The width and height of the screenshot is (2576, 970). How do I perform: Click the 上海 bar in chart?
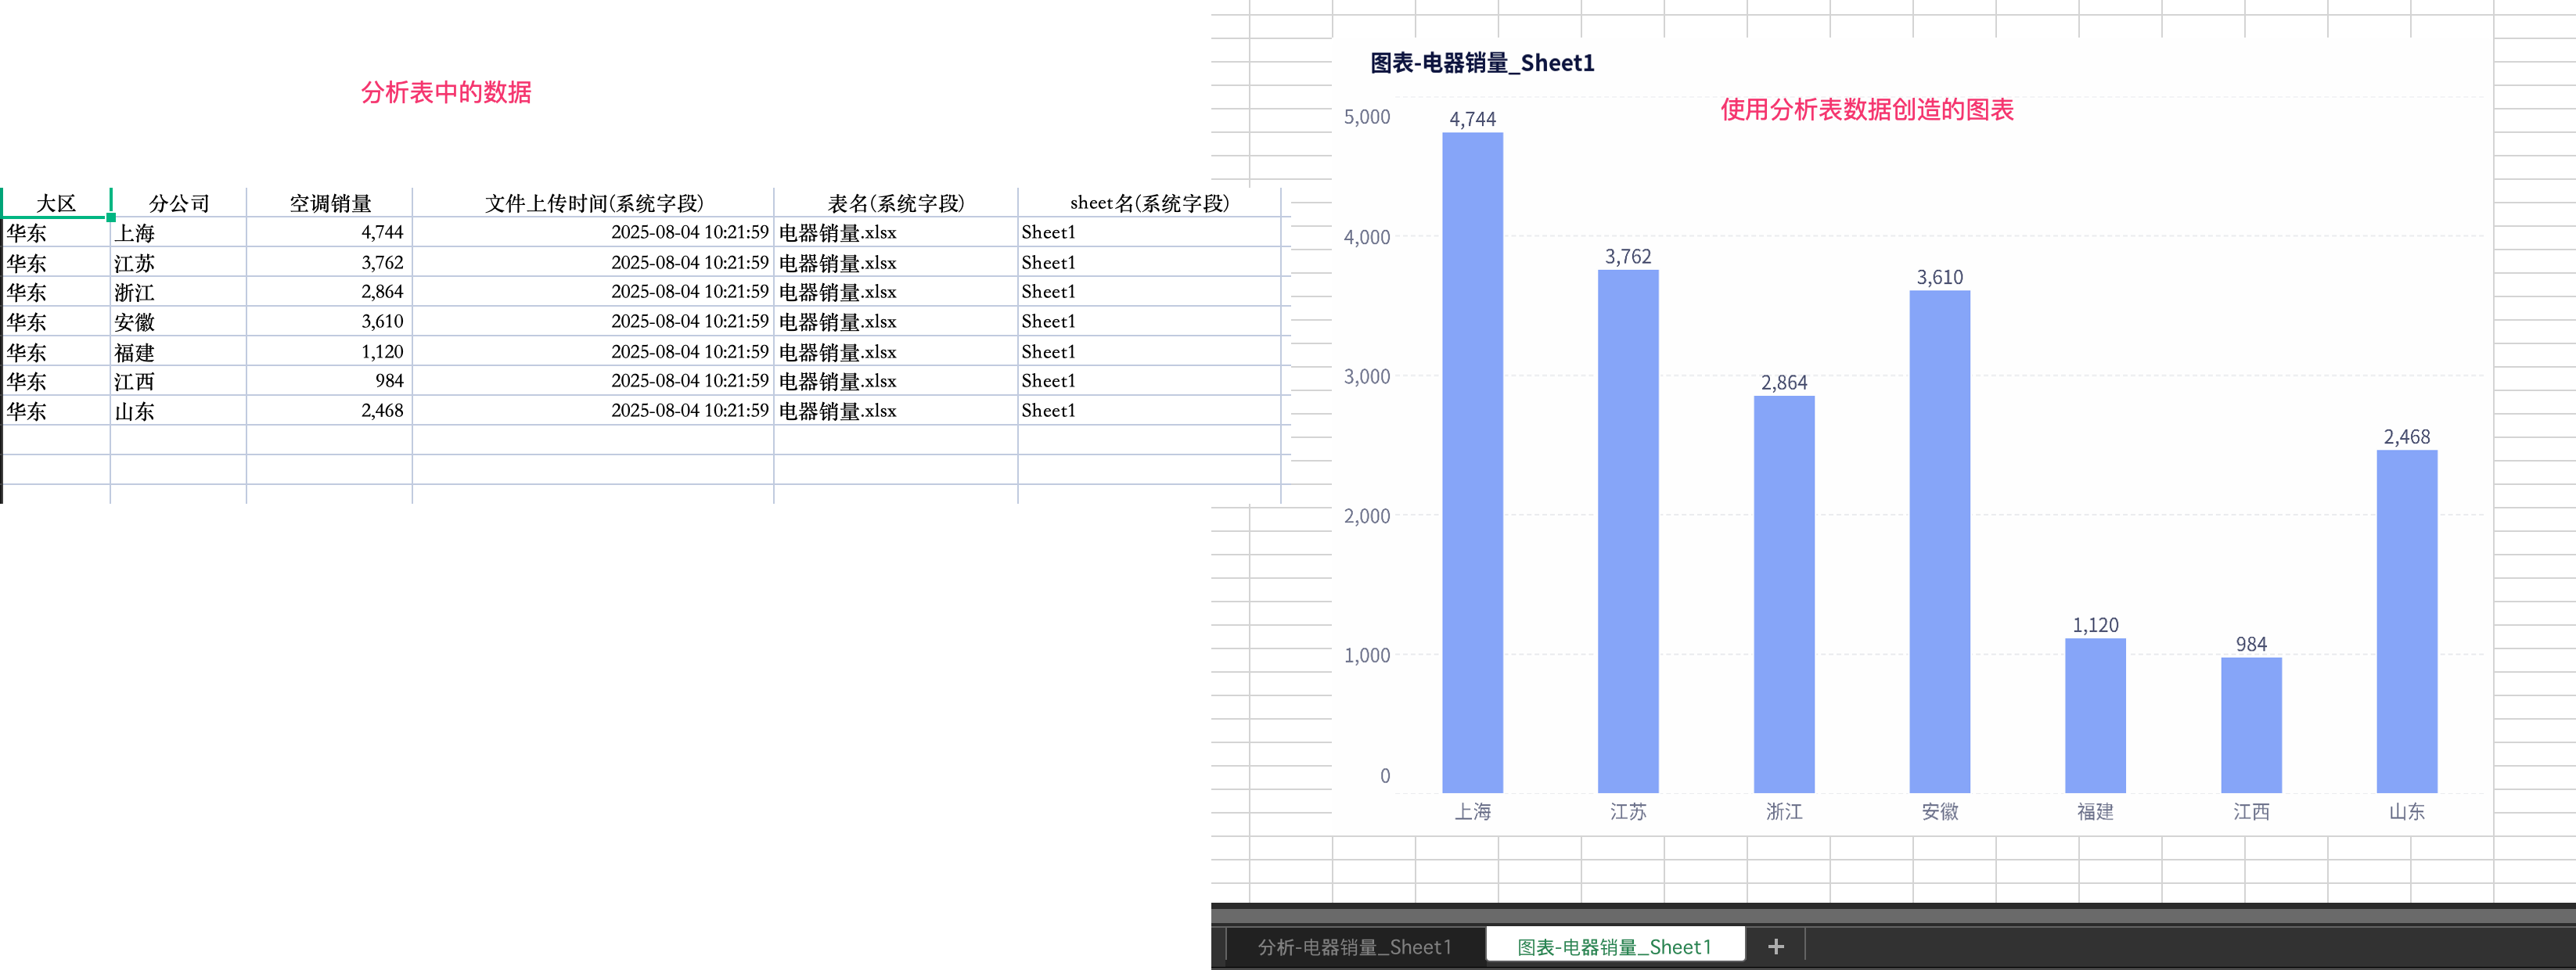pos(1472,462)
